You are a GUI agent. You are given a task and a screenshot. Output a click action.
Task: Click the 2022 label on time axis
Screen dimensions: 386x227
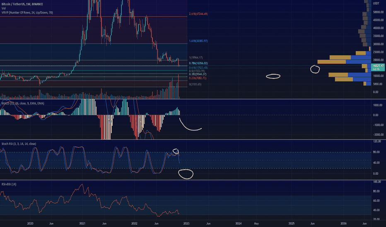(x=135, y=224)
